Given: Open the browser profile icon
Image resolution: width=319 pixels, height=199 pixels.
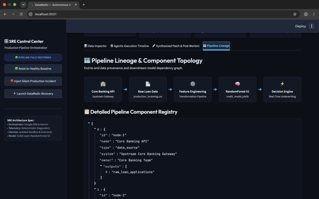Looking at the screenshot, I should click(306, 14).
